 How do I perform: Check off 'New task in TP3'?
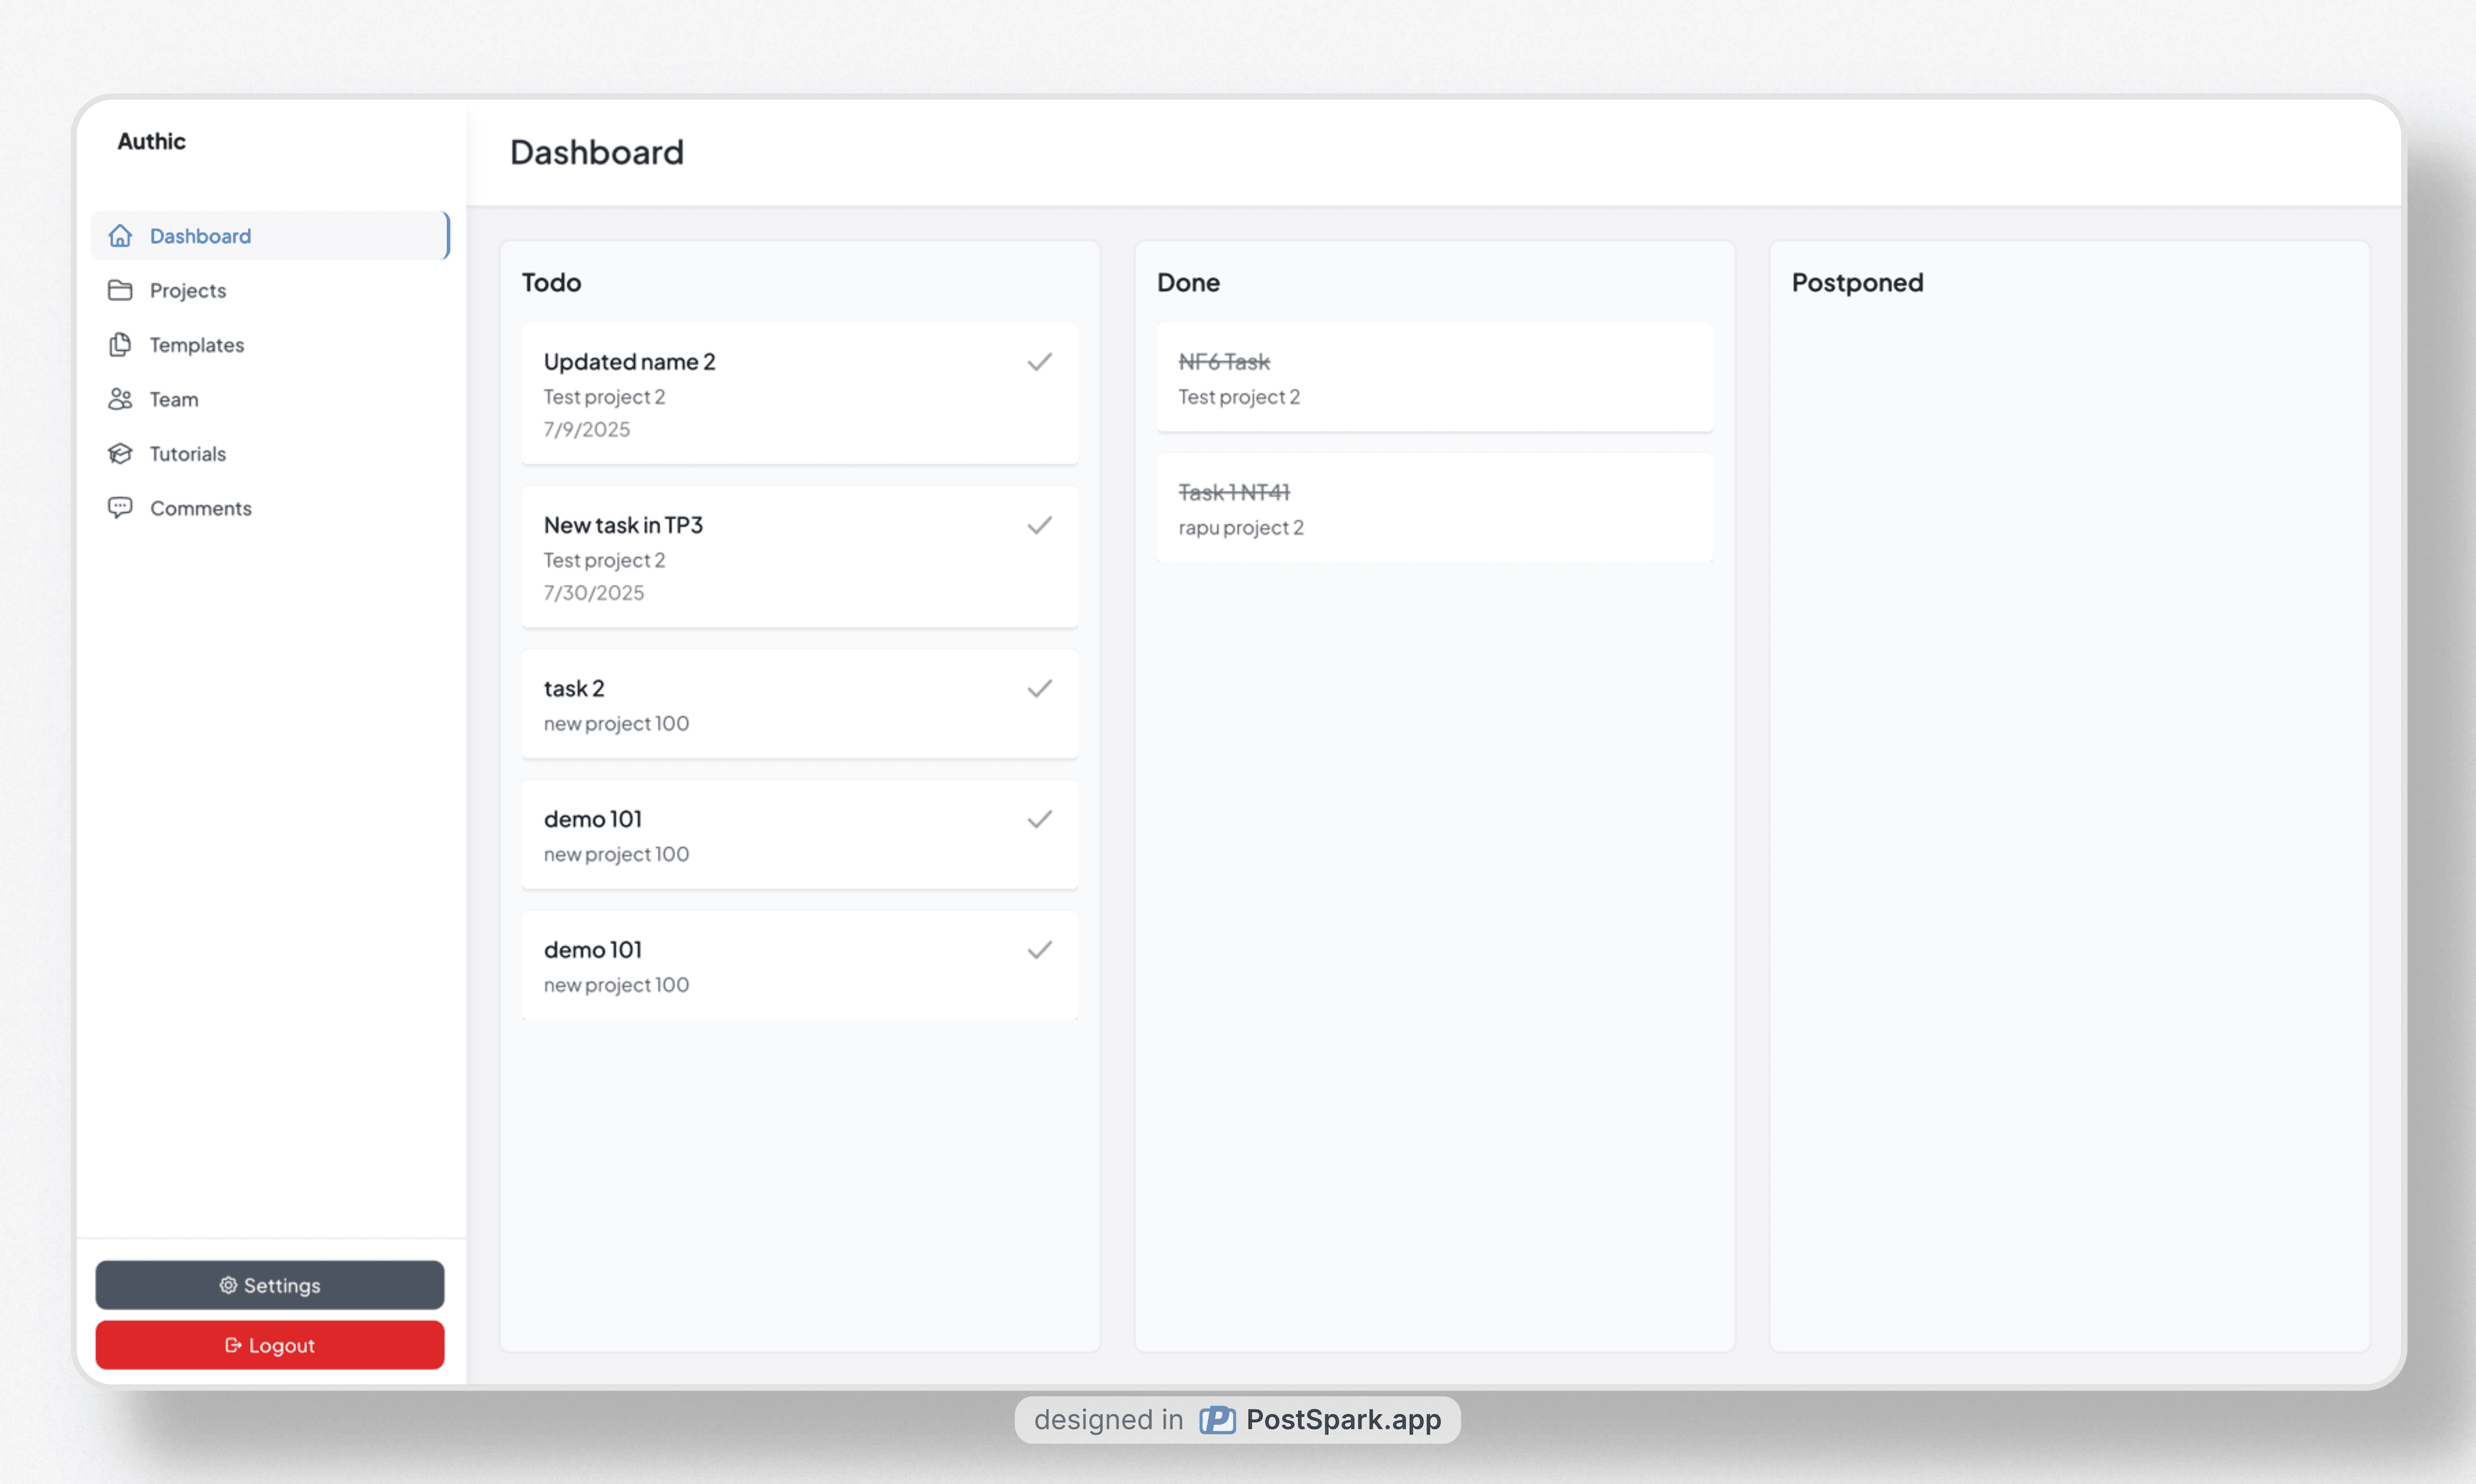(x=1039, y=525)
